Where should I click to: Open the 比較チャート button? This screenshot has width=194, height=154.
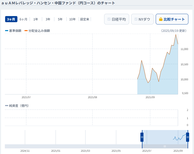(x=172, y=19)
